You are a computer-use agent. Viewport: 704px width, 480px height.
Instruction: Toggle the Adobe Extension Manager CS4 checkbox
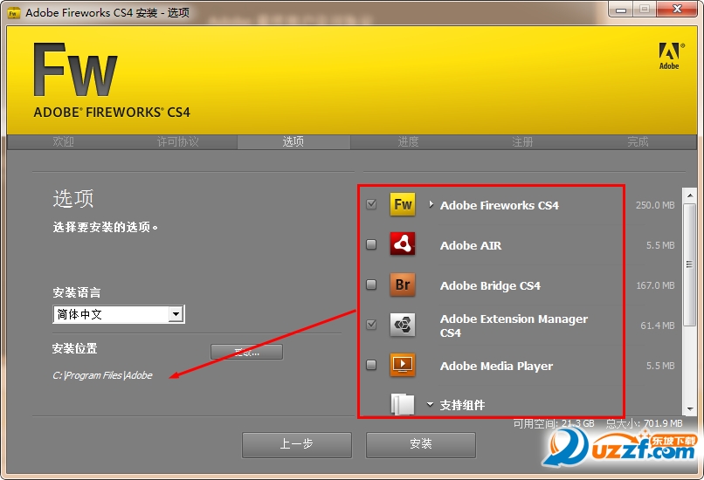coord(371,325)
